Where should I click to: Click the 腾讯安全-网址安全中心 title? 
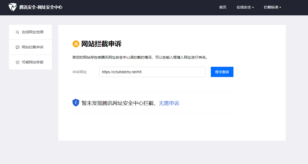coord(41,7)
